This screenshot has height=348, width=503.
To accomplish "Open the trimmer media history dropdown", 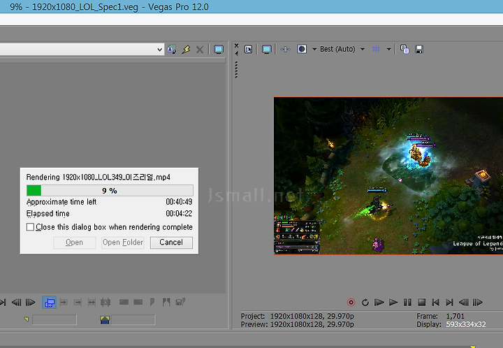I will (159, 50).
